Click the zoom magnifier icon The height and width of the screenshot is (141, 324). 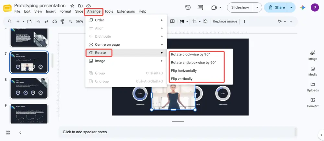(x=70, y=21)
